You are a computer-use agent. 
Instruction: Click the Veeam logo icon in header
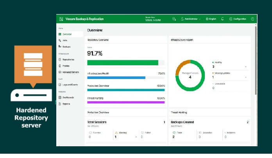[x=61, y=19]
